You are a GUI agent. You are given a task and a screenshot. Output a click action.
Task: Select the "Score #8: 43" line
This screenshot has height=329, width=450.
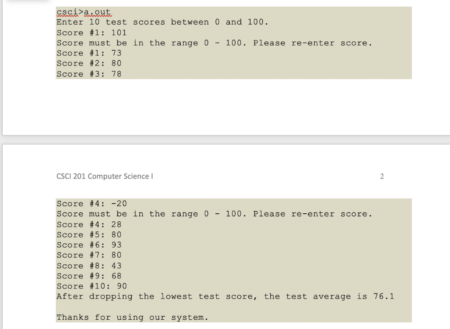[x=88, y=265]
